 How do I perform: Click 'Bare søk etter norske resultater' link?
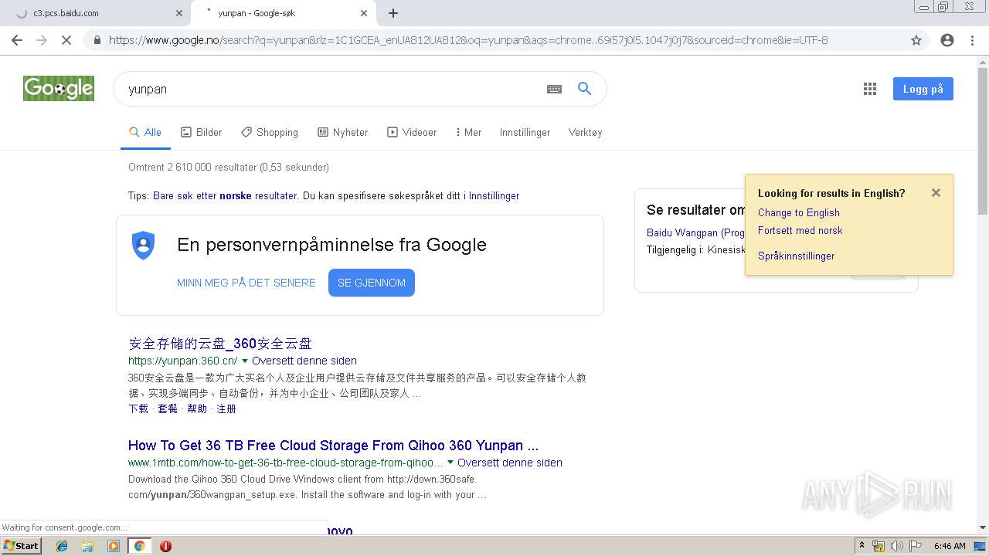pyautogui.click(x=225, y=196)
